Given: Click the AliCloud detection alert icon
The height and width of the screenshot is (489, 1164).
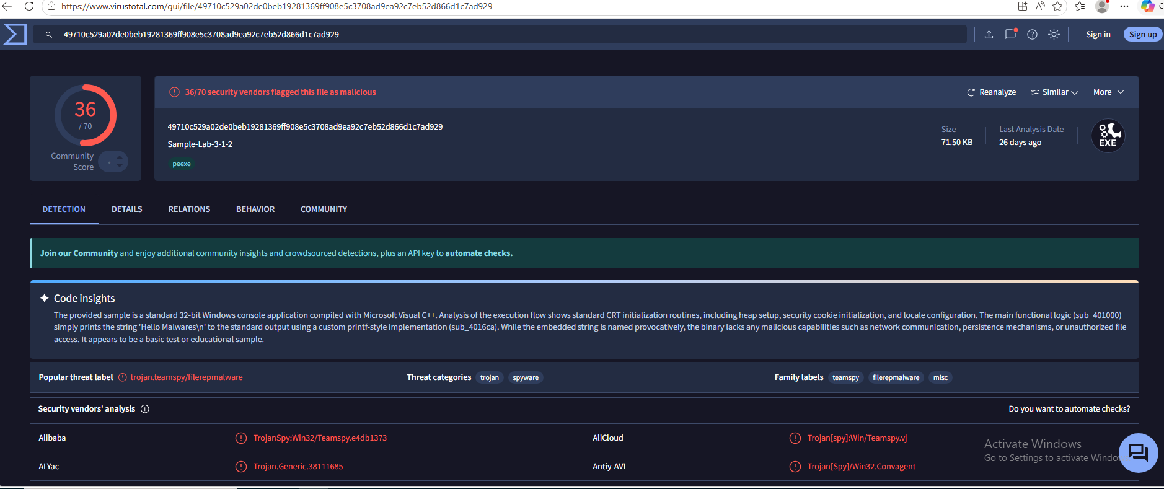Looking at the screenshot, I should pos(795,438).
